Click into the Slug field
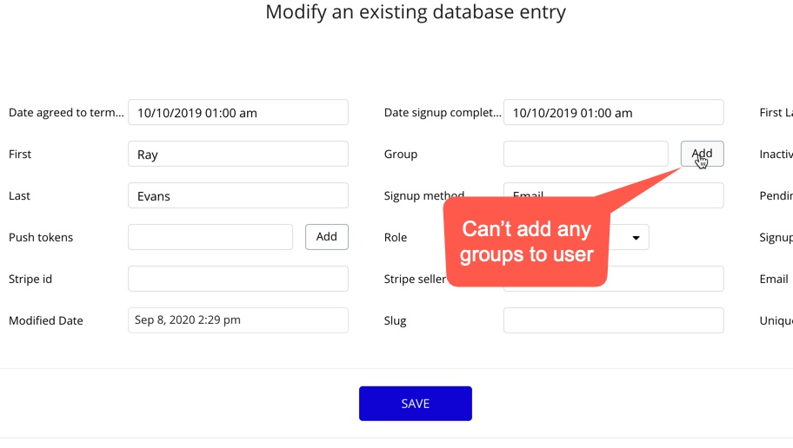The width and height of the screenshot is (793, 448). 614,320
